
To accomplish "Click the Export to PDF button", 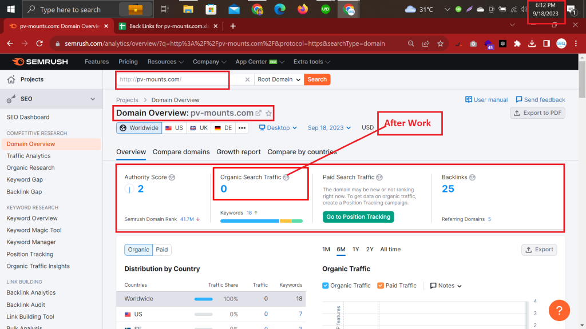I will click(537, 113).
